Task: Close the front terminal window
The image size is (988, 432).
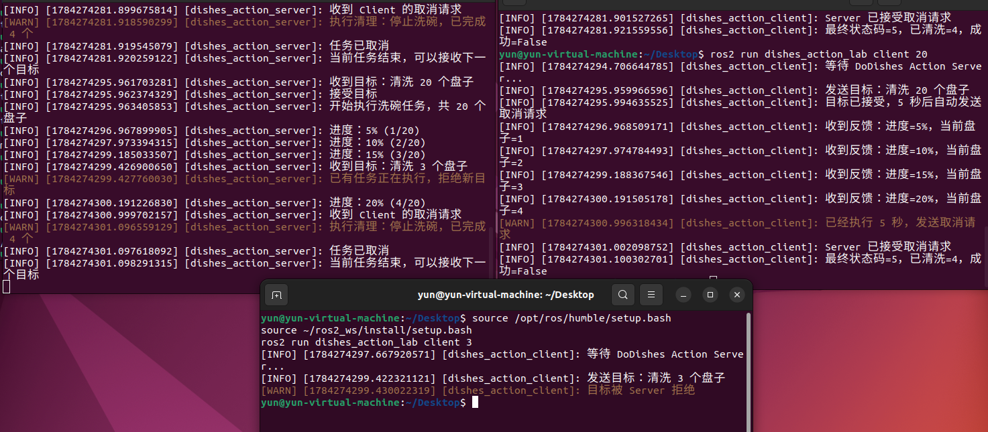Action: click(x=737, y=295)
